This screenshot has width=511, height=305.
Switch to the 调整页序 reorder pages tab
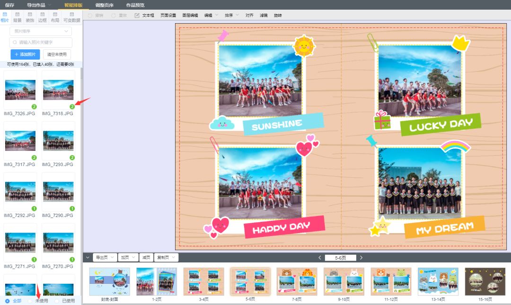104,5
